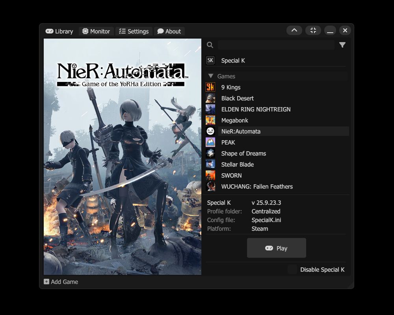Select 9 Kings in the list
This screenshot has height=315, width=394.
coord(230,87)
